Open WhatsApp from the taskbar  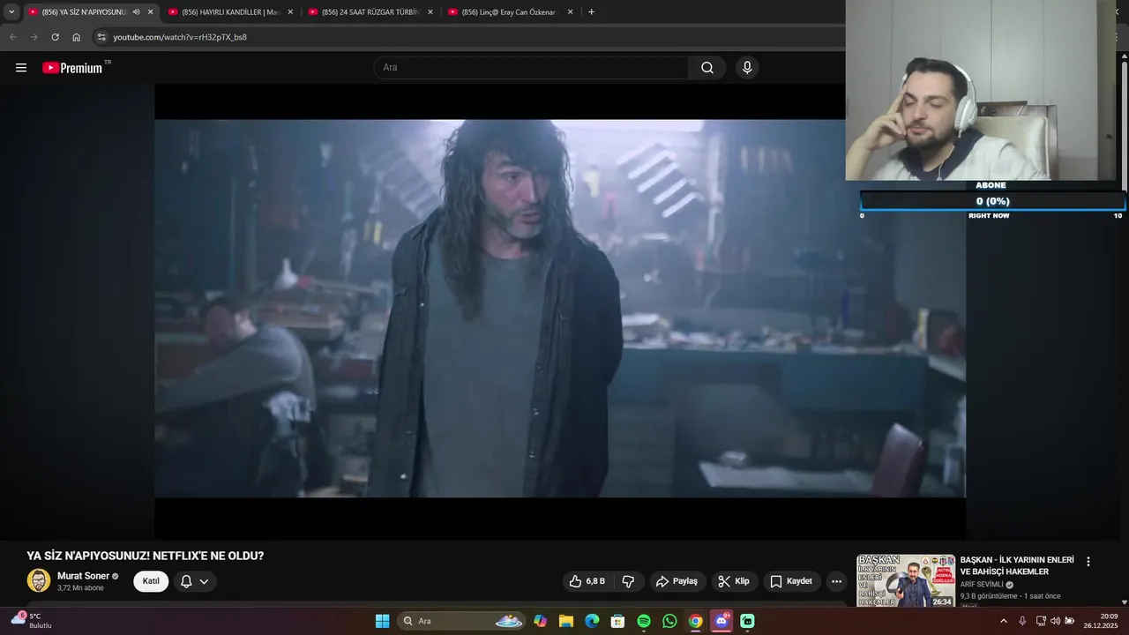coord(669,621)
